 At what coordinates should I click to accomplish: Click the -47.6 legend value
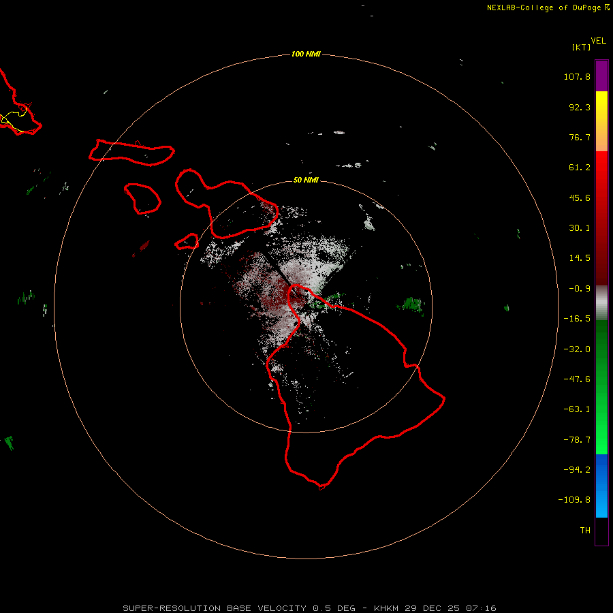click(577, 379)
